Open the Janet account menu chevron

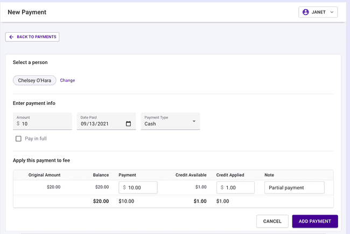point(332,12)
